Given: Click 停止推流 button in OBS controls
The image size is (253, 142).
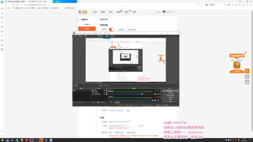Looking at the screenshot, I should pyautogui.click(x=169, y=91).
